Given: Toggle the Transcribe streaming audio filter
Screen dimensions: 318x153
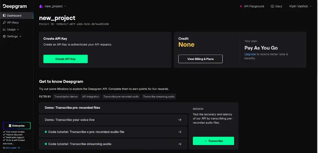Looking at the screenshot, I should click(159, 97).
